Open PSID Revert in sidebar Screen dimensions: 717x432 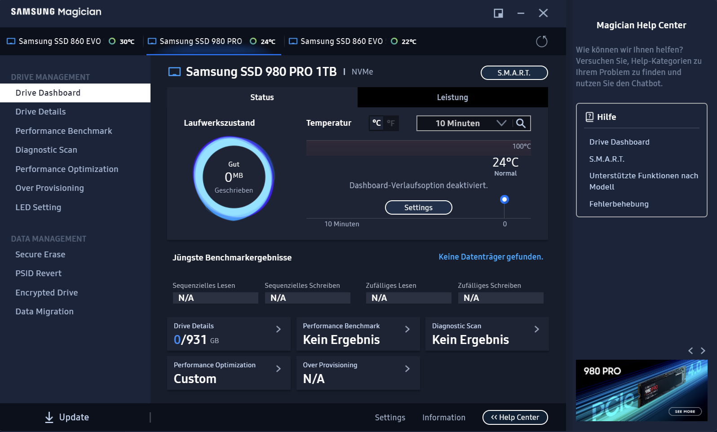point(75,273)
